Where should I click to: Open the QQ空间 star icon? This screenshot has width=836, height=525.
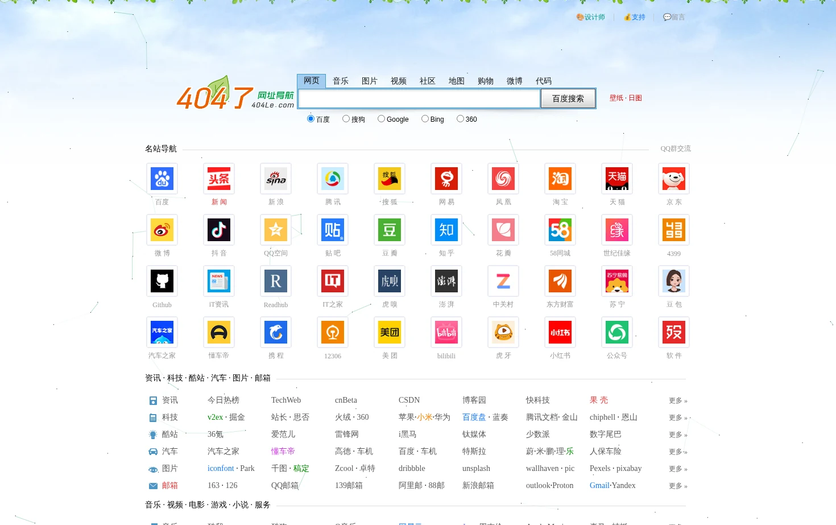coord(276,230)
